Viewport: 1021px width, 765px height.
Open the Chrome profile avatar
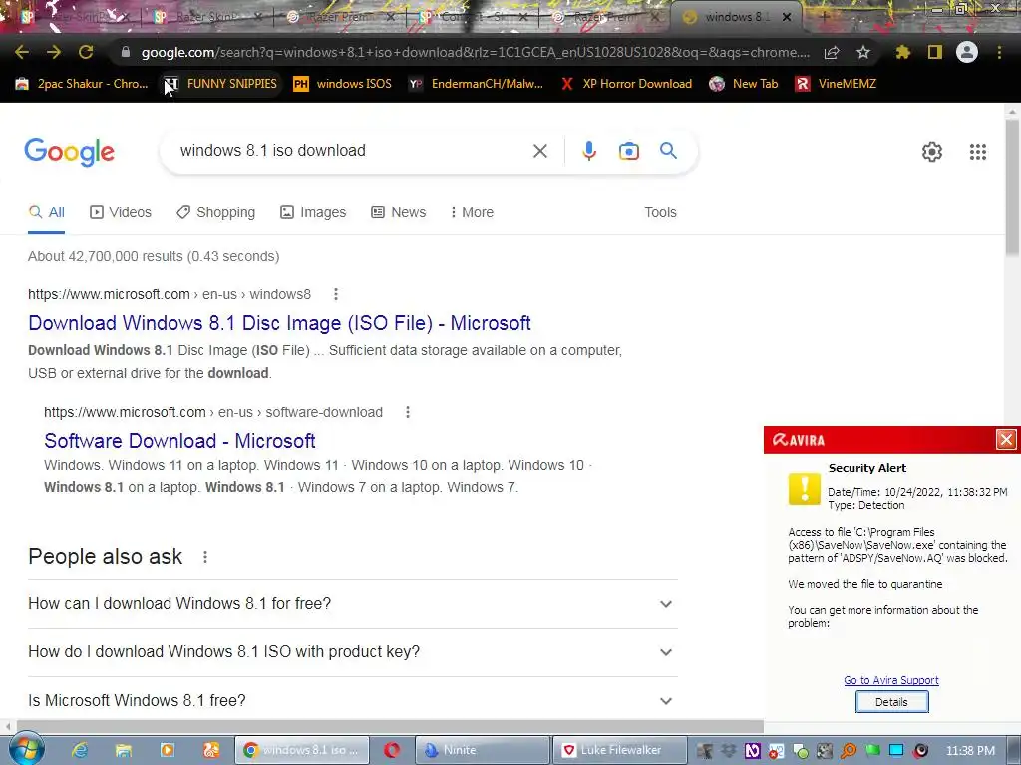tap(967, 52)
